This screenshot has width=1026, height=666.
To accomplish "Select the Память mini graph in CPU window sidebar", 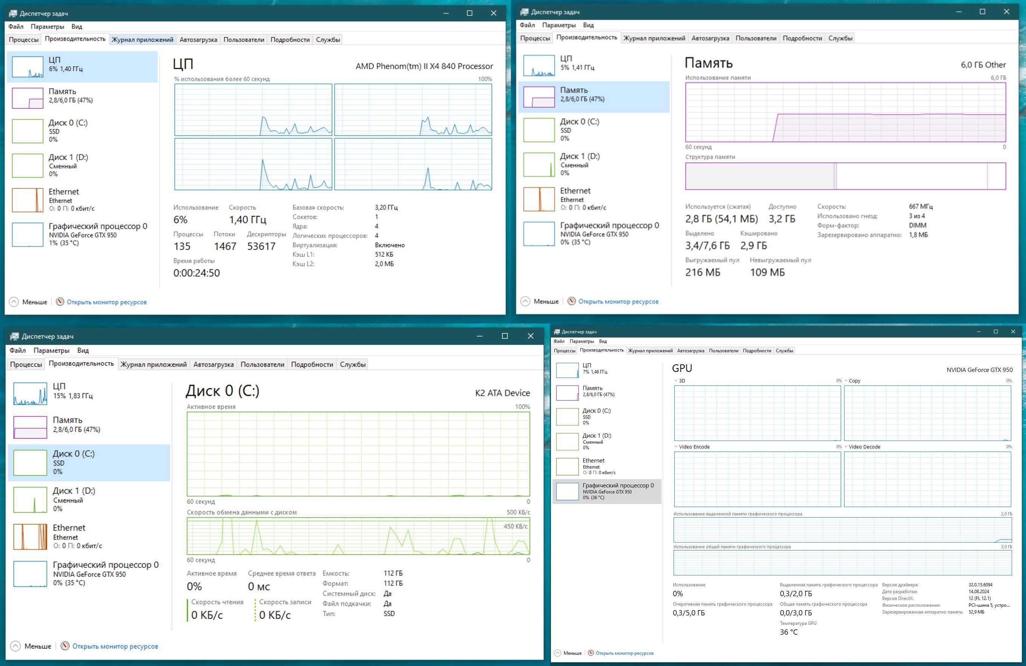I will pyautogui.click(x=28, y=98).
